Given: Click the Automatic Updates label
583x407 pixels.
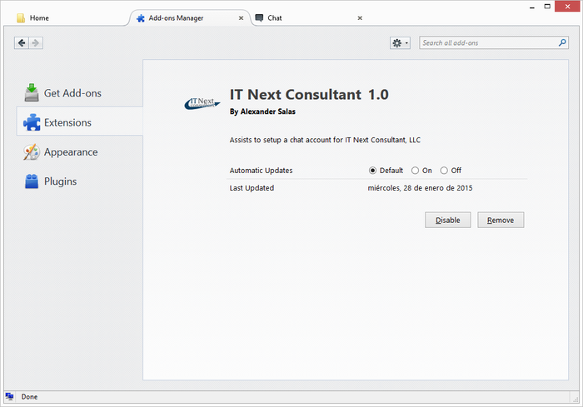Looking at the screenshot, I should pos(261,171).
